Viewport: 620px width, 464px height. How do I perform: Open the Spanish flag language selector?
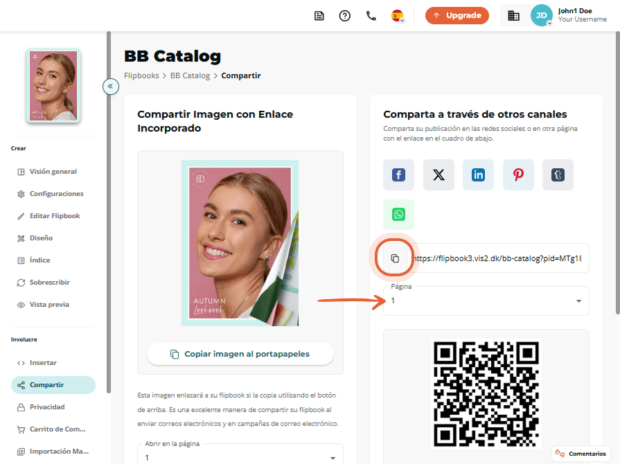(398, 16)
